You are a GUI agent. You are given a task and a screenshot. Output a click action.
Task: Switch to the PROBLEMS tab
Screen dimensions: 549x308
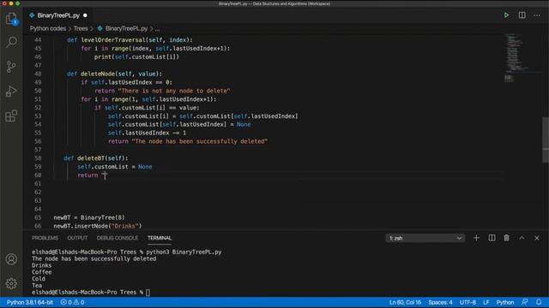(45, 238)
